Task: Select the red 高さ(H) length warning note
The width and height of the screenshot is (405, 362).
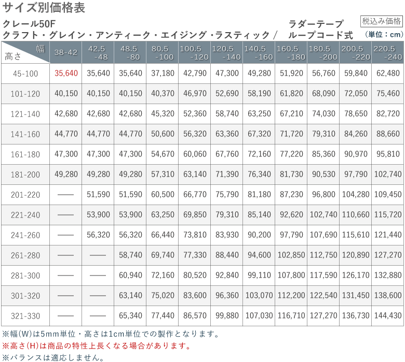Action: pyautogui.click(x=96, y=346)
